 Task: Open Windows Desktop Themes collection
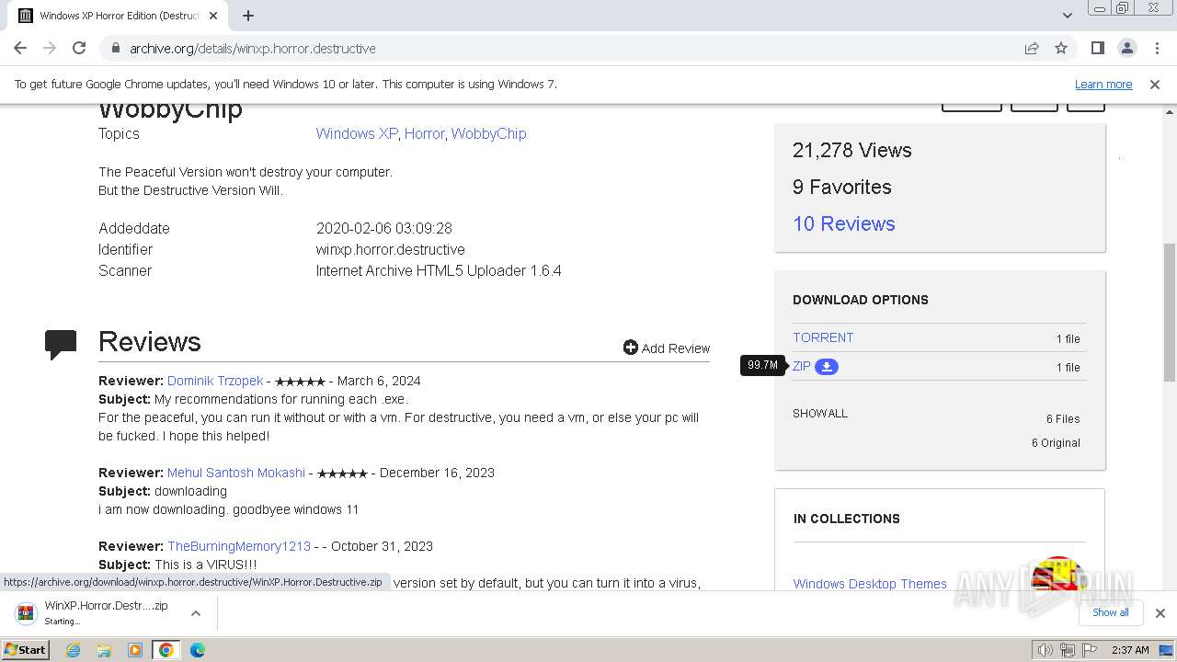pos(870,584)
